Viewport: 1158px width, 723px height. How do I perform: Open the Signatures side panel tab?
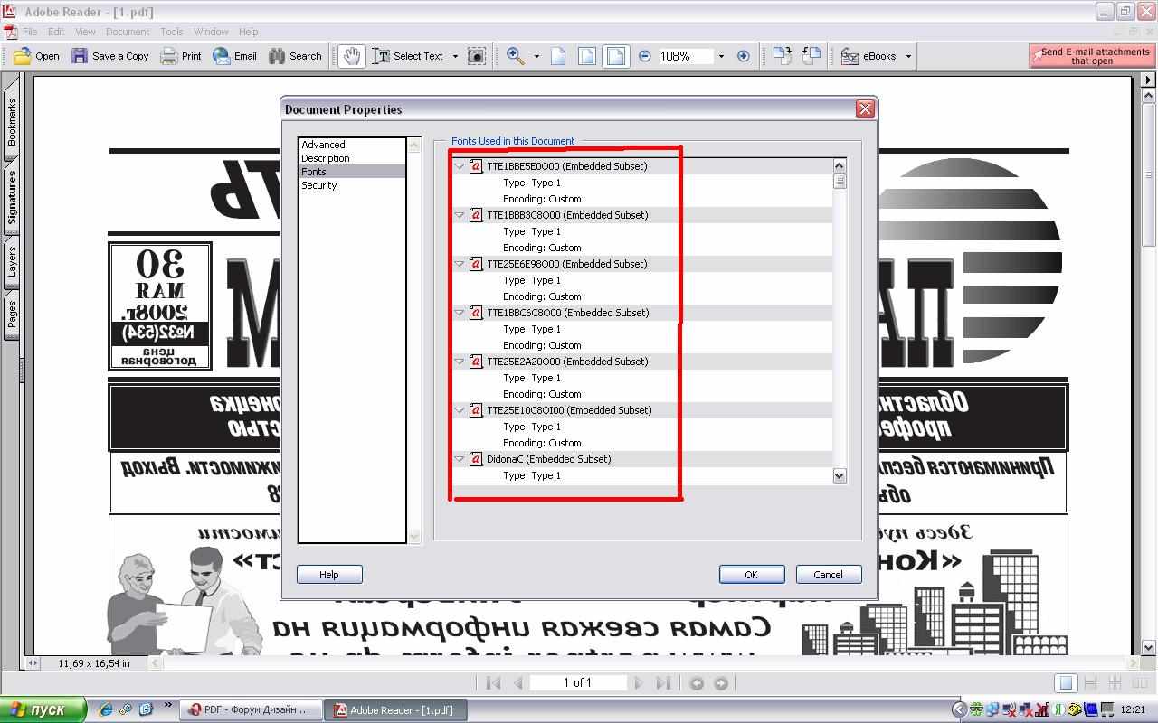click(x=12, y=197)
